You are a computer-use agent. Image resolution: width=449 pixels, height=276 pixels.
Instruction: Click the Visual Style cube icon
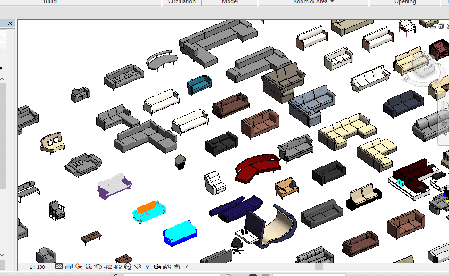(x=69, y=267)
